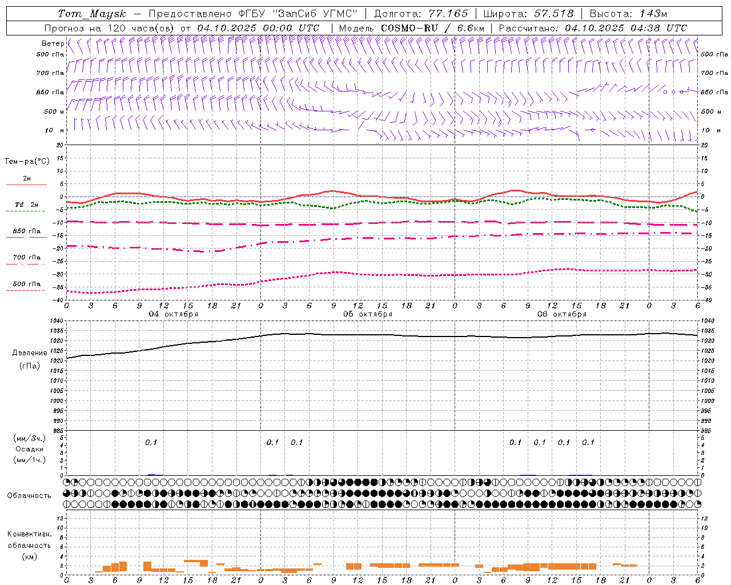Click the Рассчитано: 04.10.2025 04:38 UTC timestamp
The width and height of the screenshot is (731, 585).
(x=593, y=28)
